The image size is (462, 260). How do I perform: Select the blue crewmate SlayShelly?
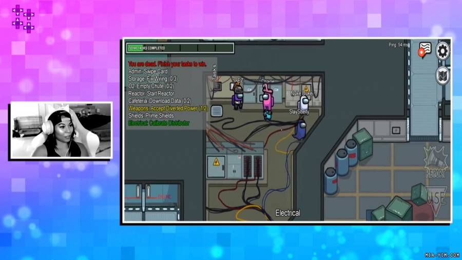point(300,129)
